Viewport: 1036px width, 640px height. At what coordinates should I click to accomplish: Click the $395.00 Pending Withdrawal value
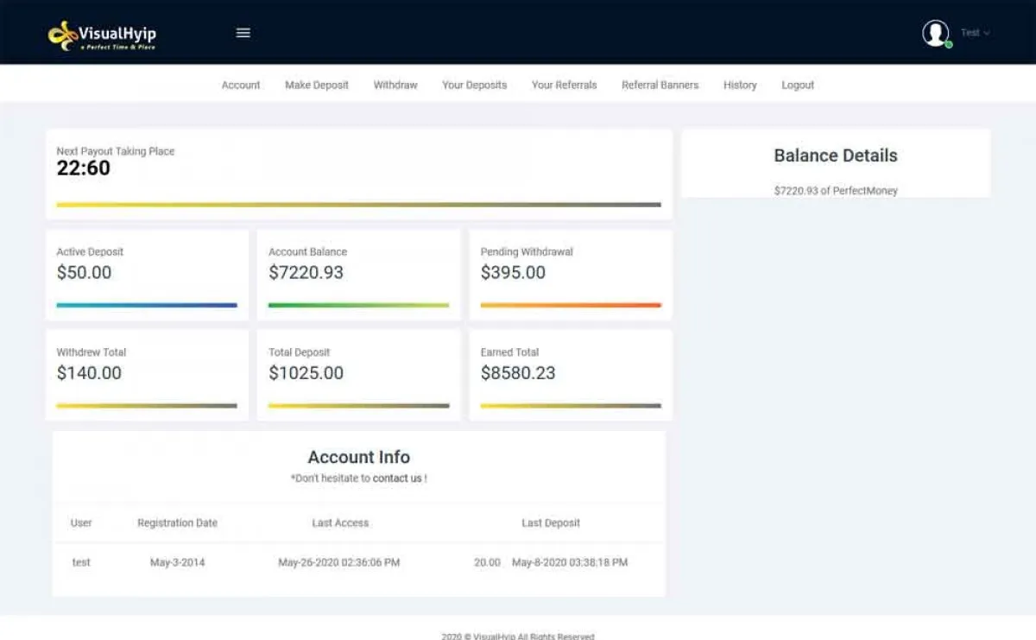pos(513,272)
